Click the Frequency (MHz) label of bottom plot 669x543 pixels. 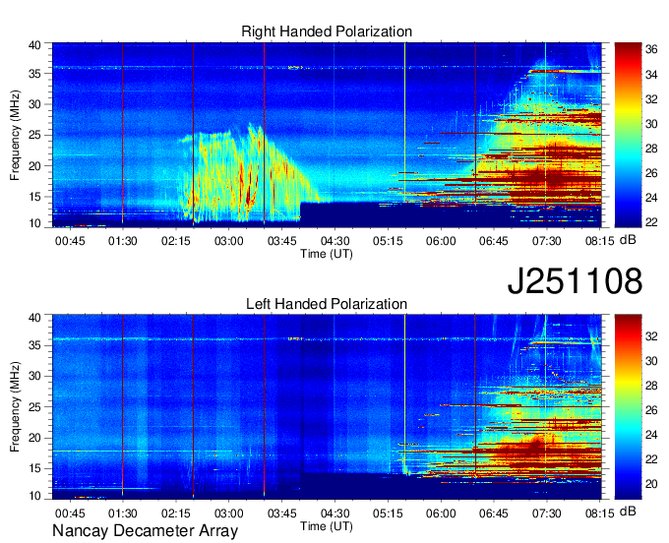pos(16,406)
